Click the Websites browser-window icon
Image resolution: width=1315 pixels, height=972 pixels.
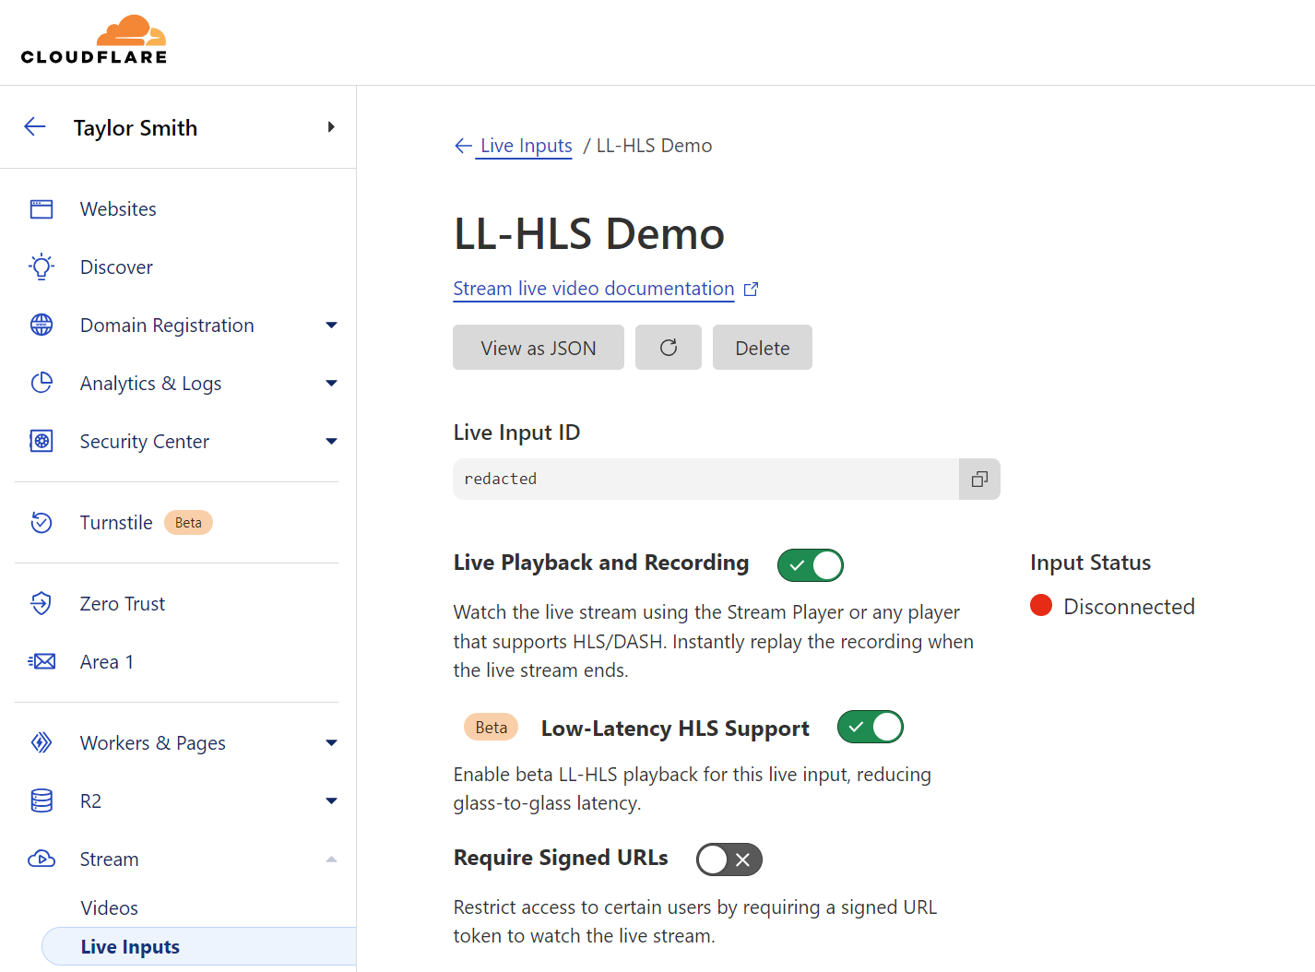point(41,209)
